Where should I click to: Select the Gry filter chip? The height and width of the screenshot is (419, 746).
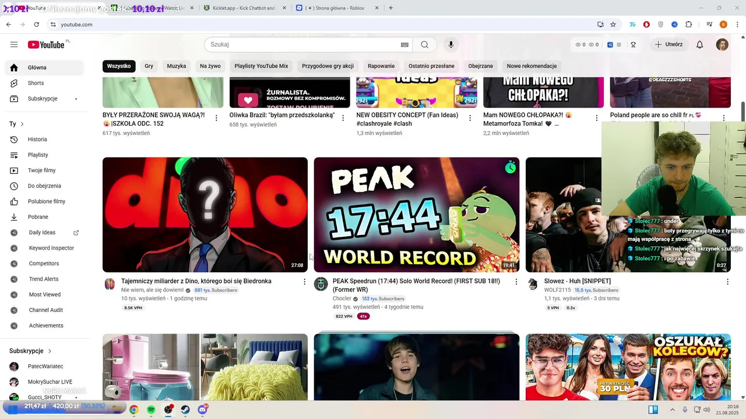(x=149, y=66)
